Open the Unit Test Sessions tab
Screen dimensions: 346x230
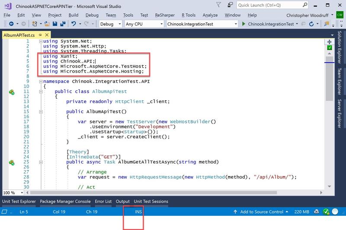151,202
